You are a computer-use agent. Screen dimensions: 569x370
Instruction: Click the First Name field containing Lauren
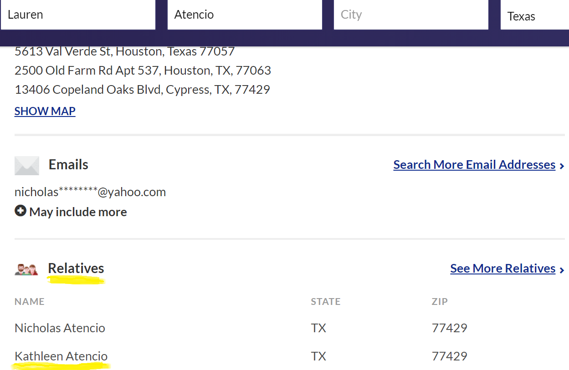tap(78, 15)
